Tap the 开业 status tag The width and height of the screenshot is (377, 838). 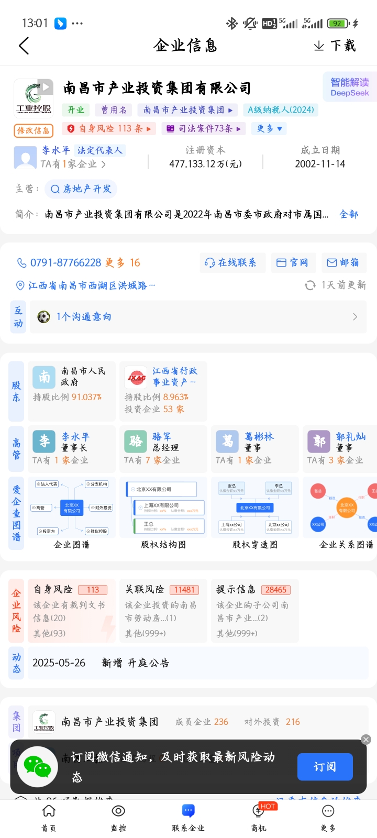[x=76, y=110]
